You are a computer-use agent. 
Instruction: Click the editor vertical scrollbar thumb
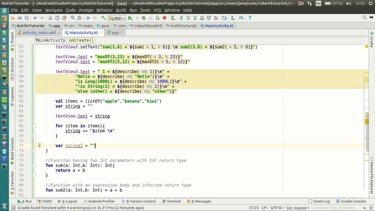click(367, 132)
